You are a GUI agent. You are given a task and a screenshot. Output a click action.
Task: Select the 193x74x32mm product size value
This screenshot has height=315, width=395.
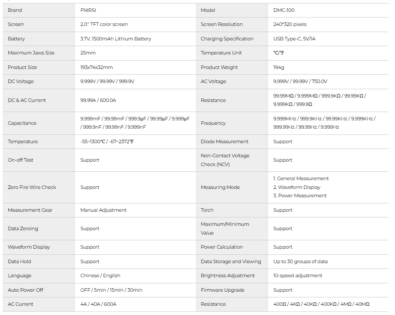pyautogui.click(x=96, y=67)
